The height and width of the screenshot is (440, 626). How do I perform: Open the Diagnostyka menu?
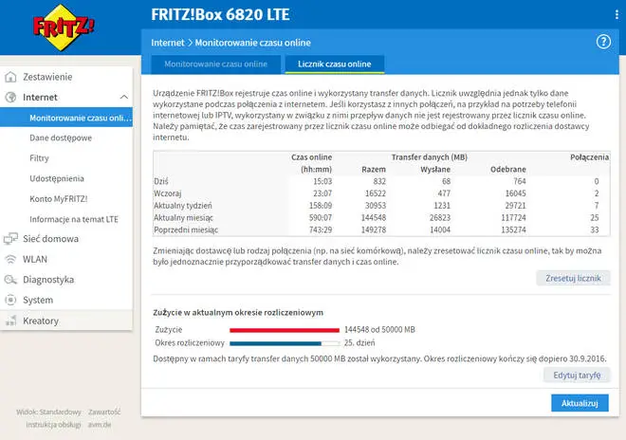(48, 280)
